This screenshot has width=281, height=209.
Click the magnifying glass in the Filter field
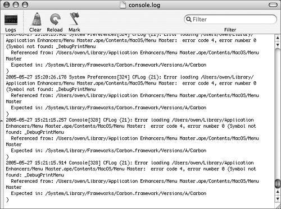click(189, 19)
